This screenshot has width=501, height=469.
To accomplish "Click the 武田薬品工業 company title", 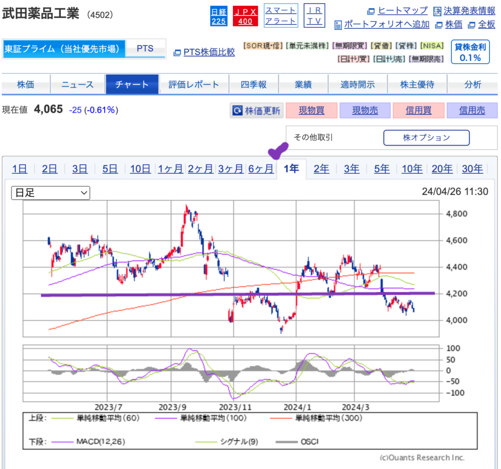I will coord(41,14).
